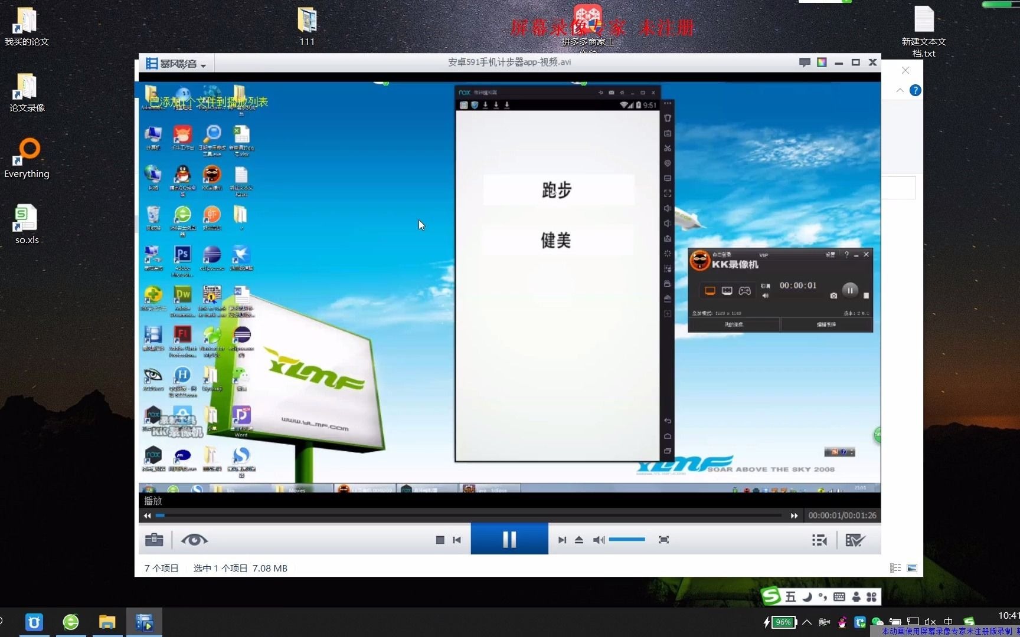Close the Explorer window behind the player
1020x637 pixels.
[x=905, y=70]
